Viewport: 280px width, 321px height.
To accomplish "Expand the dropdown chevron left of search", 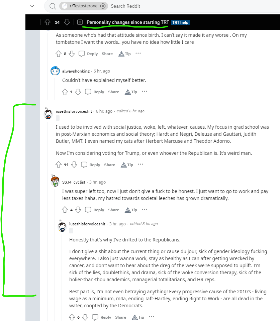I will click(32, 6).
